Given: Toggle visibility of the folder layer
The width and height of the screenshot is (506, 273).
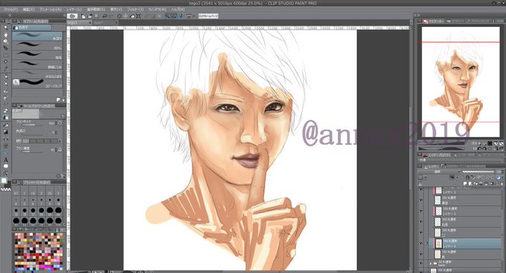Looking at the screenshot, I should click(x=420, y=263).
